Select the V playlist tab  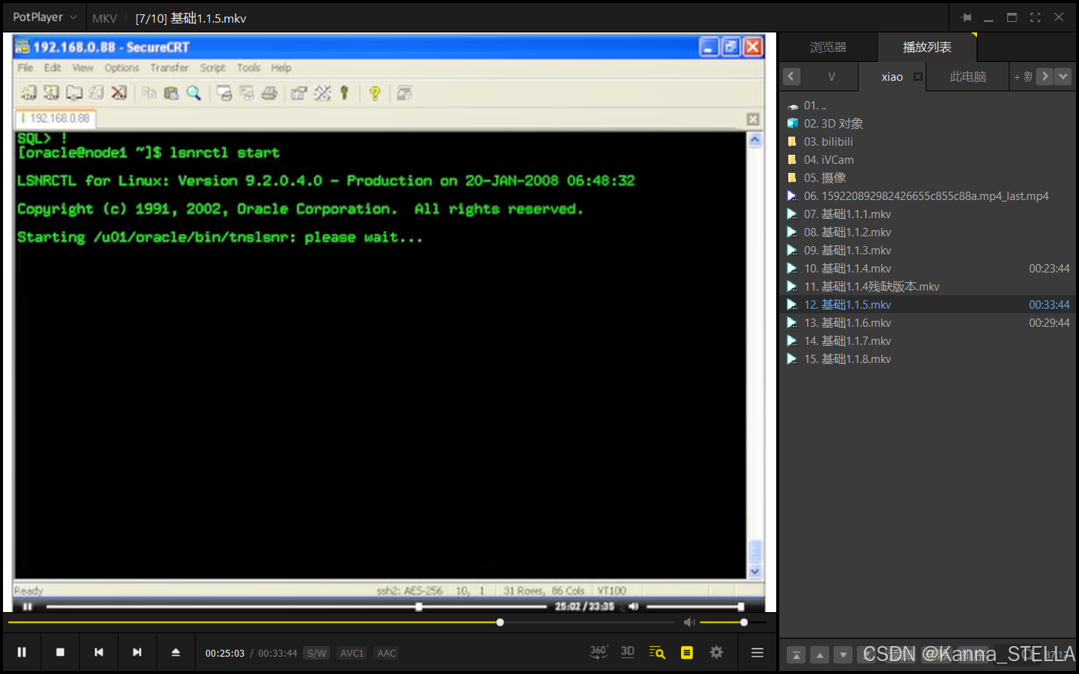coord(831,76)
